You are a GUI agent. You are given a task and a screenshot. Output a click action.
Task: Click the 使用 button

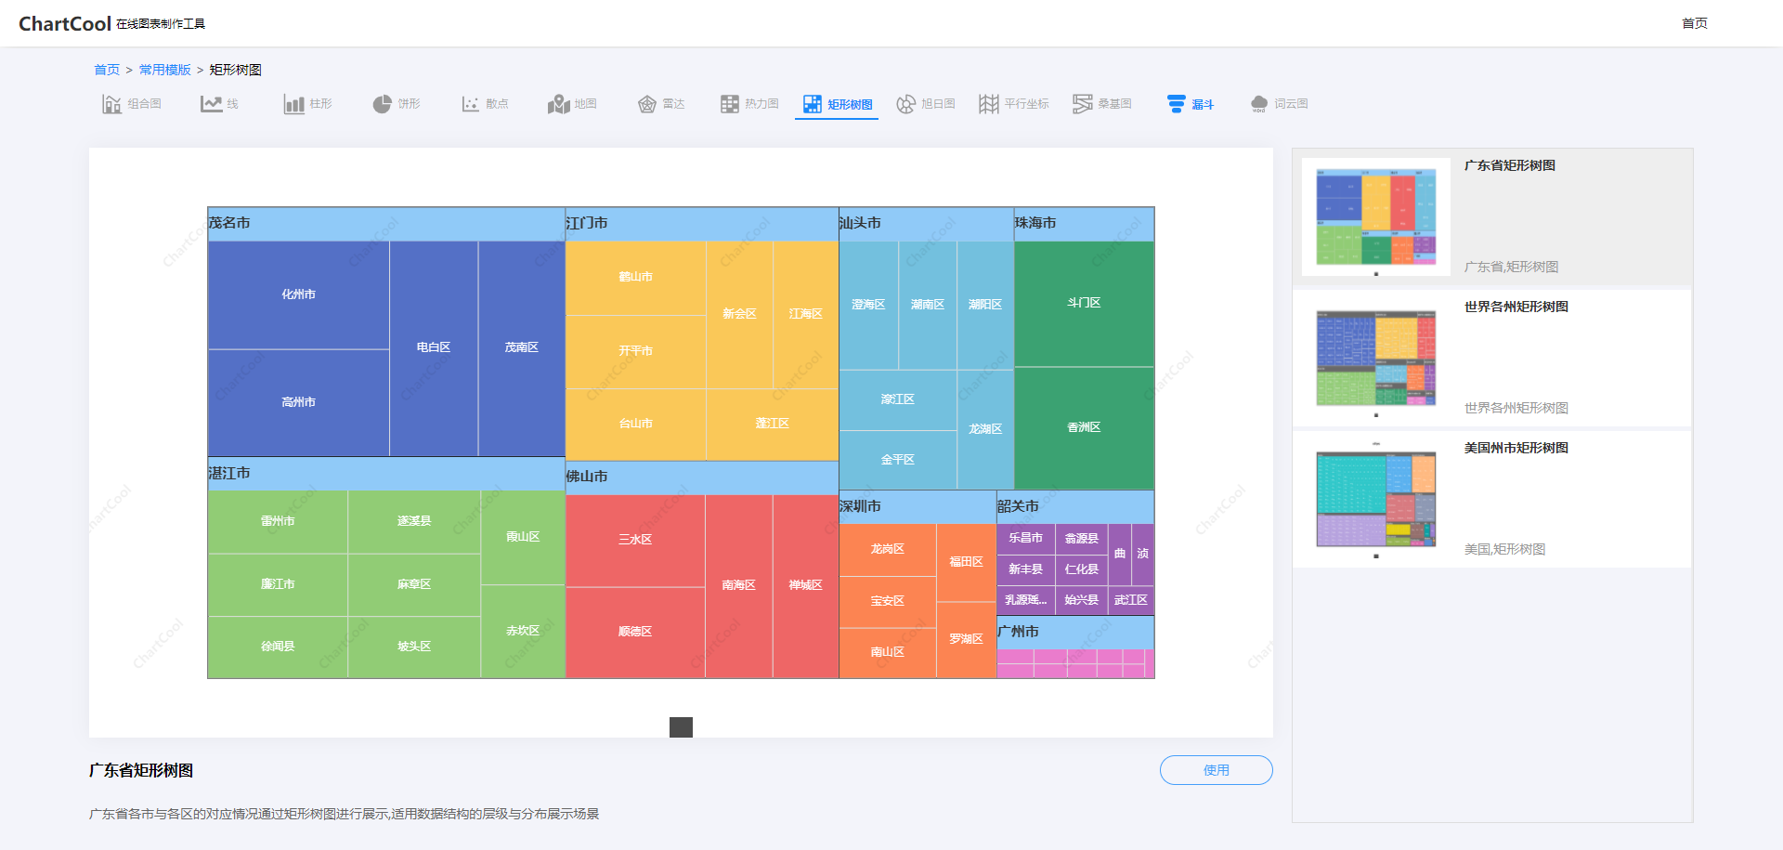coord(1216,770)
